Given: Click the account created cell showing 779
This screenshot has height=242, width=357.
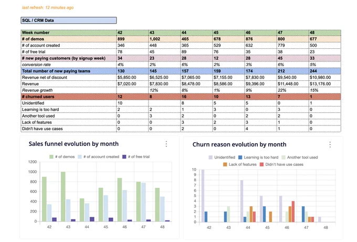Looking at the screenshot, I should [292, 45].
